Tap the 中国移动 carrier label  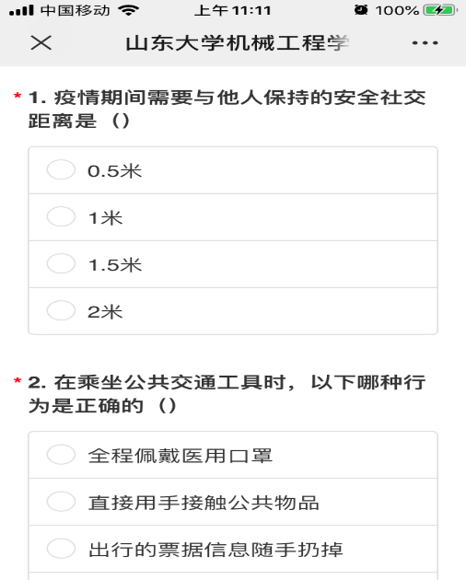tap(76, 10)
